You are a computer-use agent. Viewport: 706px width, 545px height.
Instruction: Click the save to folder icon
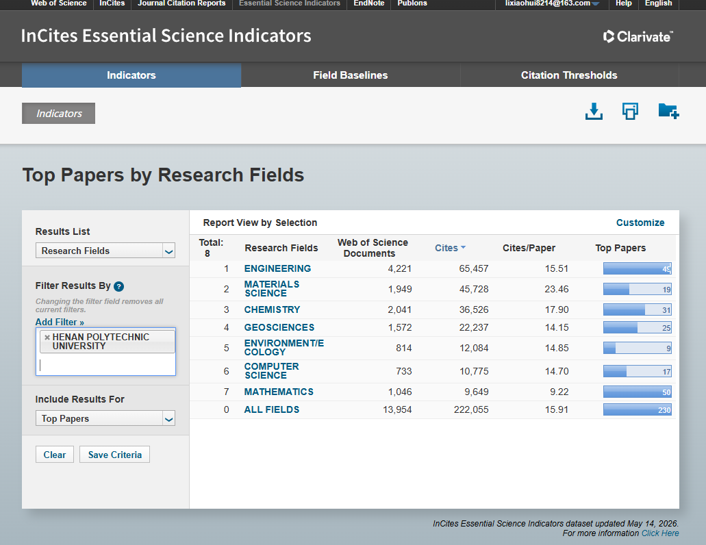tap(668, 111)
